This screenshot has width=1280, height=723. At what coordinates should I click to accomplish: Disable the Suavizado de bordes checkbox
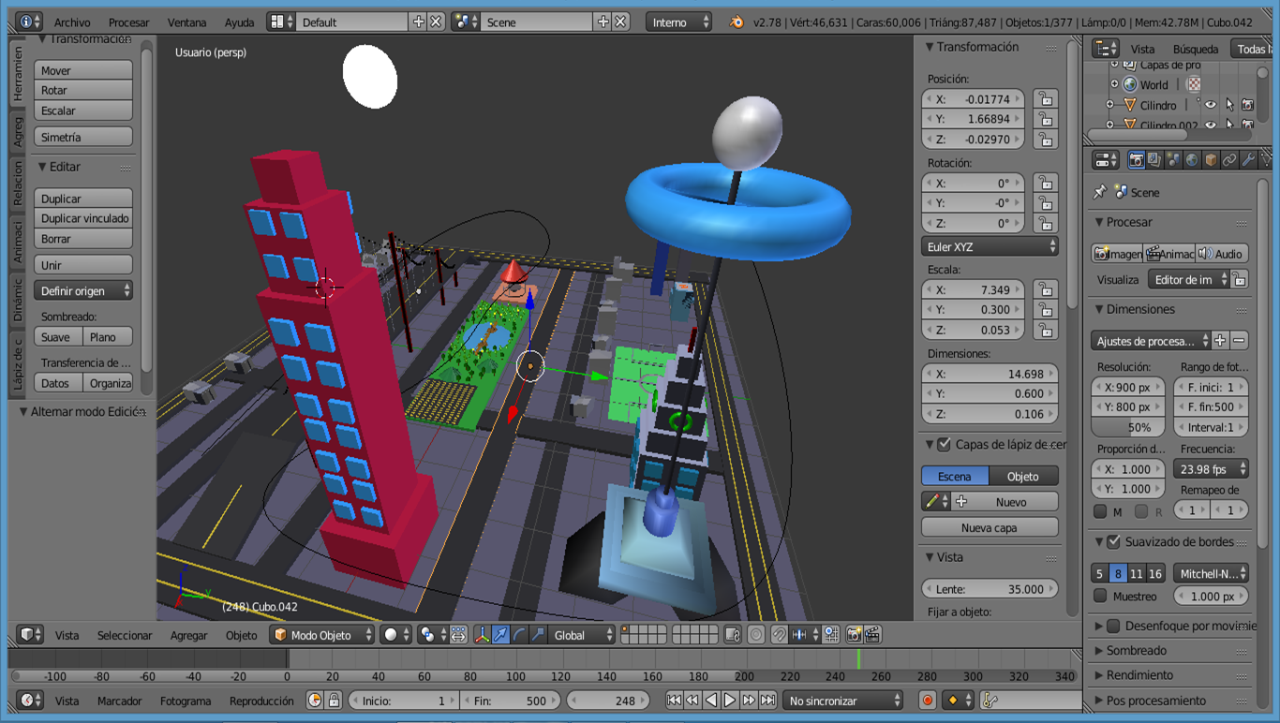coord(1113,542)
